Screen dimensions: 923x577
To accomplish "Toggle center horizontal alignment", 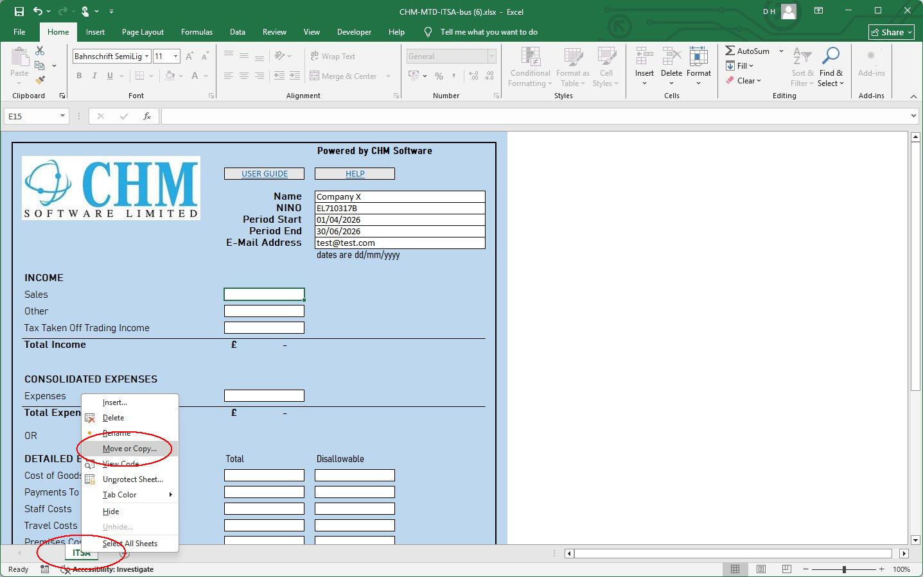I will coord(244,76).
